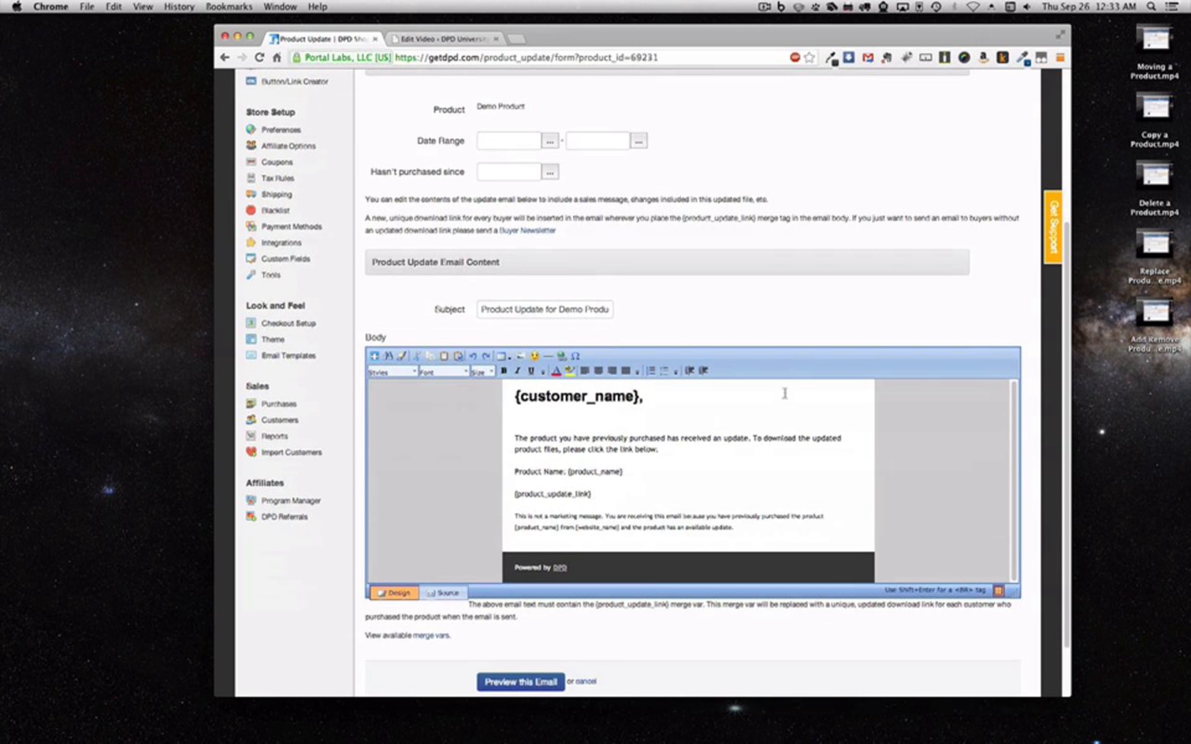Toggle italic formatting in editor
This screenshot has height=744, width=1191.
(518, 371)
